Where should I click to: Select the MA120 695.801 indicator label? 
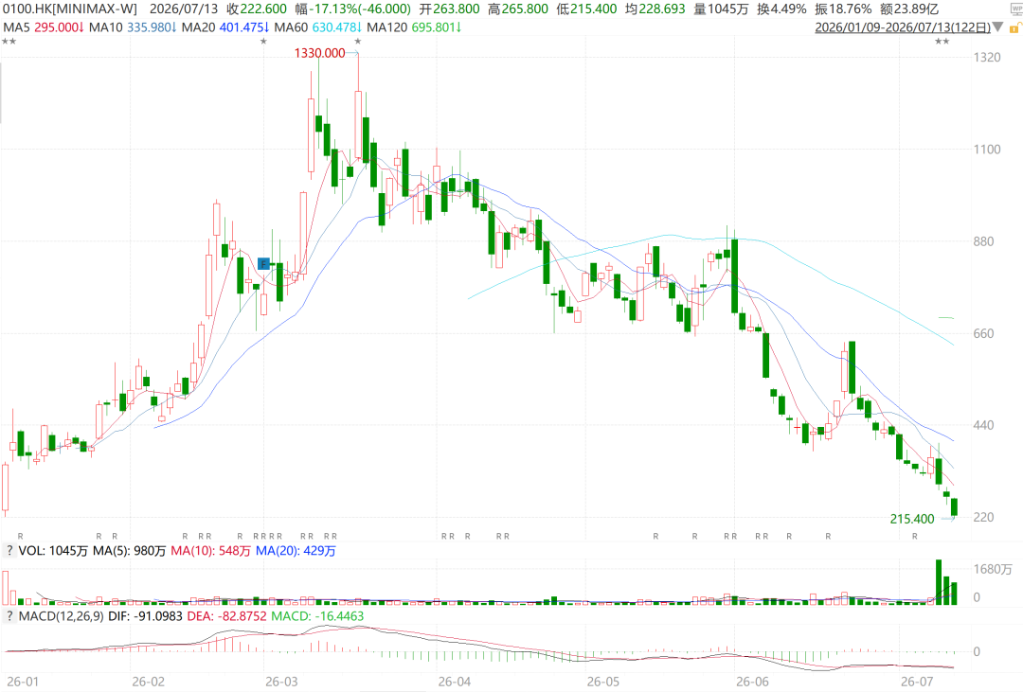click(414, 27)
